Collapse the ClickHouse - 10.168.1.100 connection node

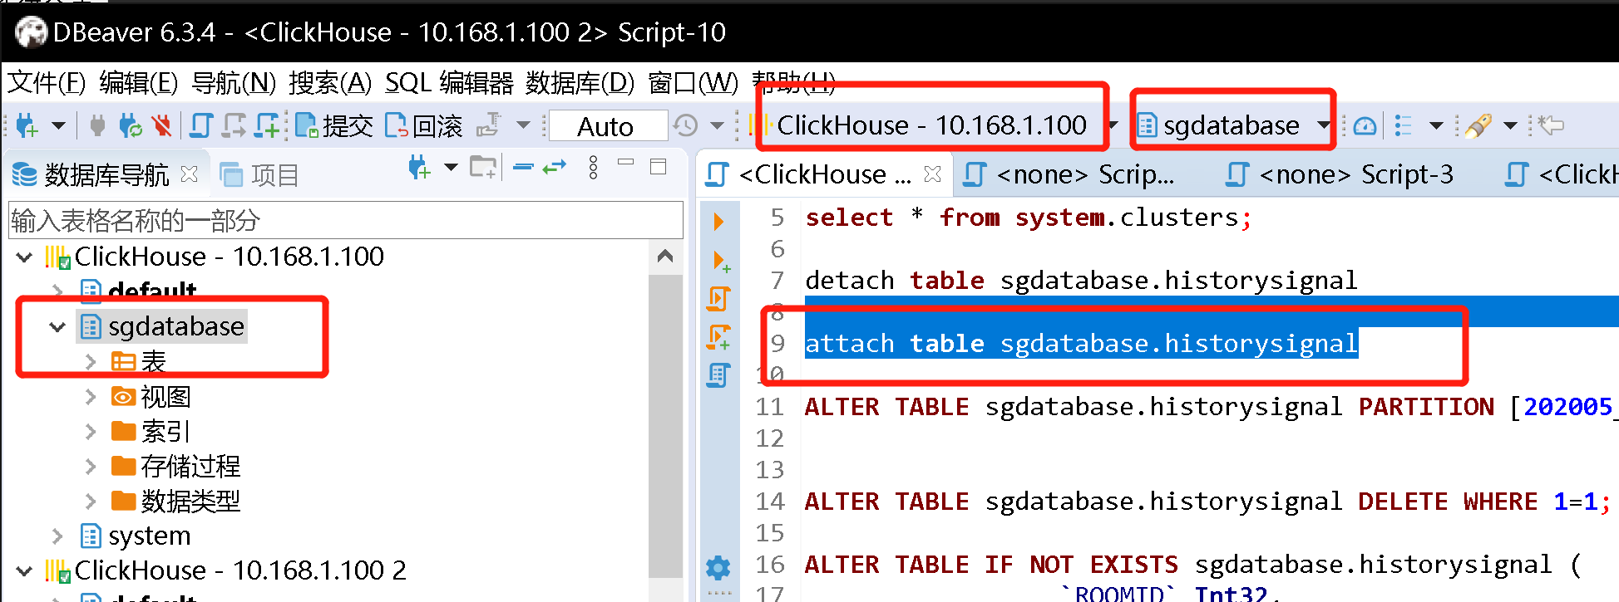pyautogui.click(x=25, y=257)
